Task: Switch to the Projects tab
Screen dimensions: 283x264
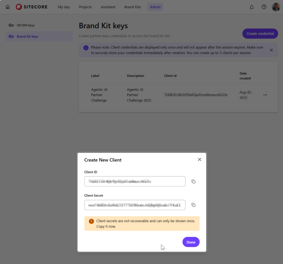Action: pos(85,7)
